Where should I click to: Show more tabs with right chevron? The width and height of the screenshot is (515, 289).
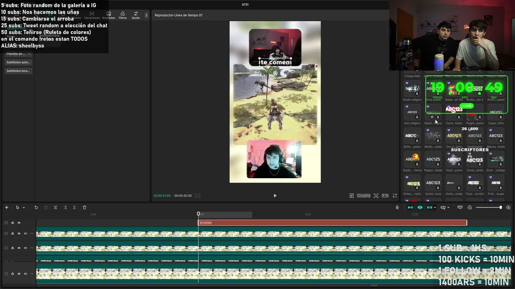tap(146, 15)
